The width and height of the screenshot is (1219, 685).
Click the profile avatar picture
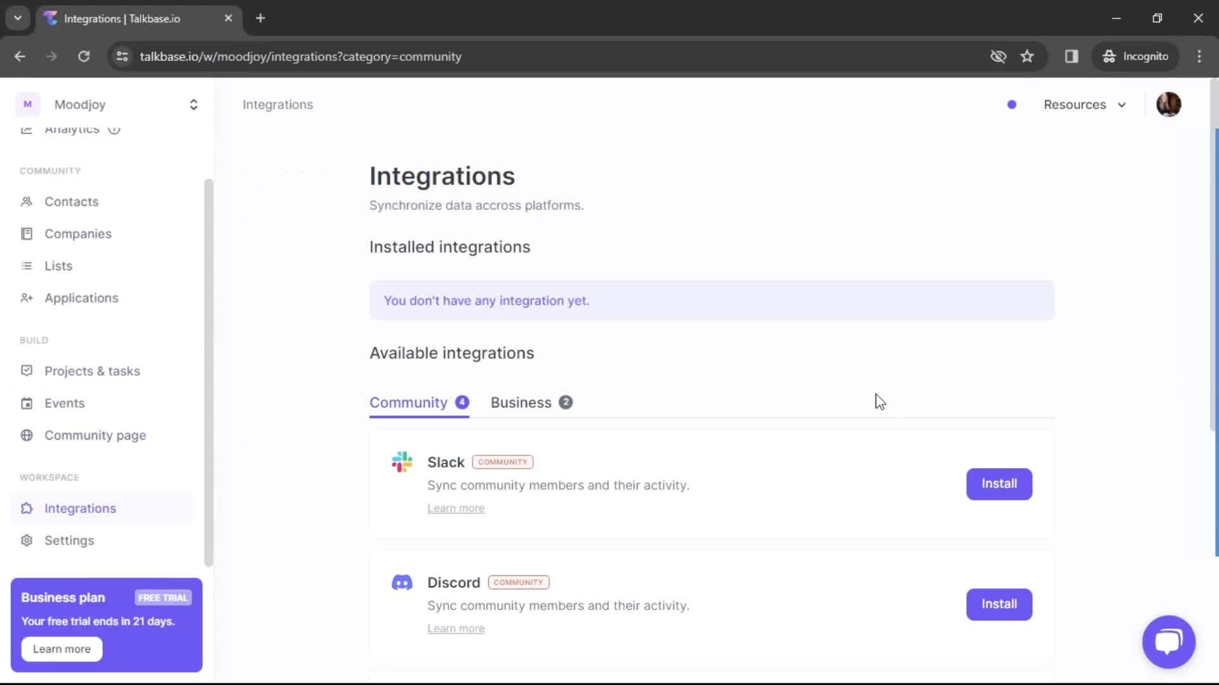(x=1169, y=104)
